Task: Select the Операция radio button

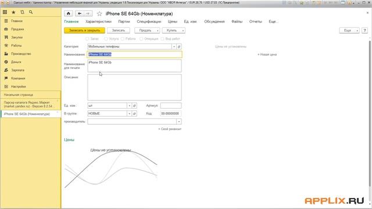Action: 141,39
